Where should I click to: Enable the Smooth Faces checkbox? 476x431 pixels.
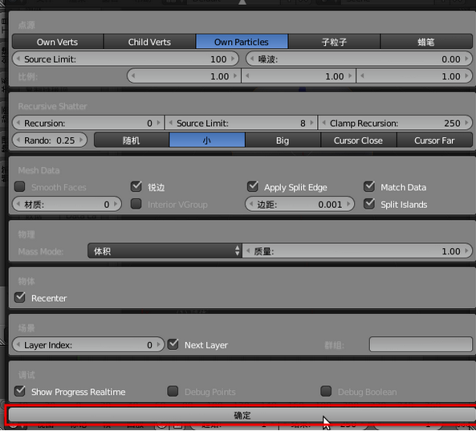click(x=20, y=187)
